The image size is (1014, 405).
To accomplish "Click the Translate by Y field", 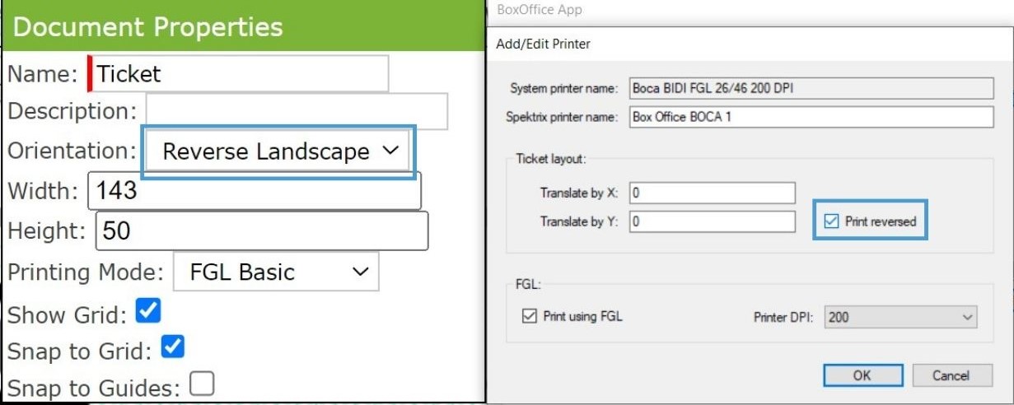I will (713, 221).
